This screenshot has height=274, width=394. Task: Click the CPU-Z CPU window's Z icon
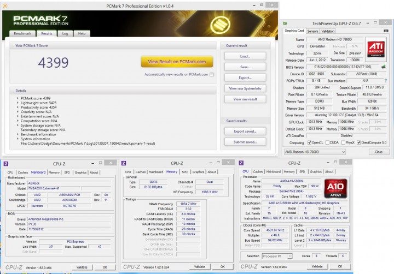tap(241, 163)
